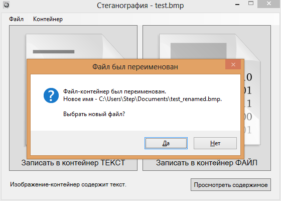Image resolution: width=281 pixels, height=201 pixels.
Task: Click the app gear icon in title bar
Action: (x=7, y=5)
